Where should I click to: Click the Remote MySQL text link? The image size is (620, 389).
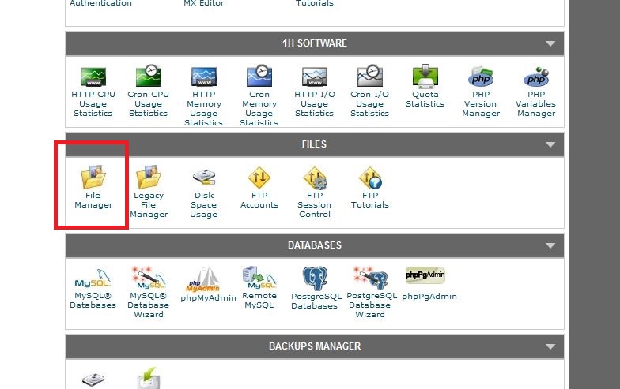point(259,300)
